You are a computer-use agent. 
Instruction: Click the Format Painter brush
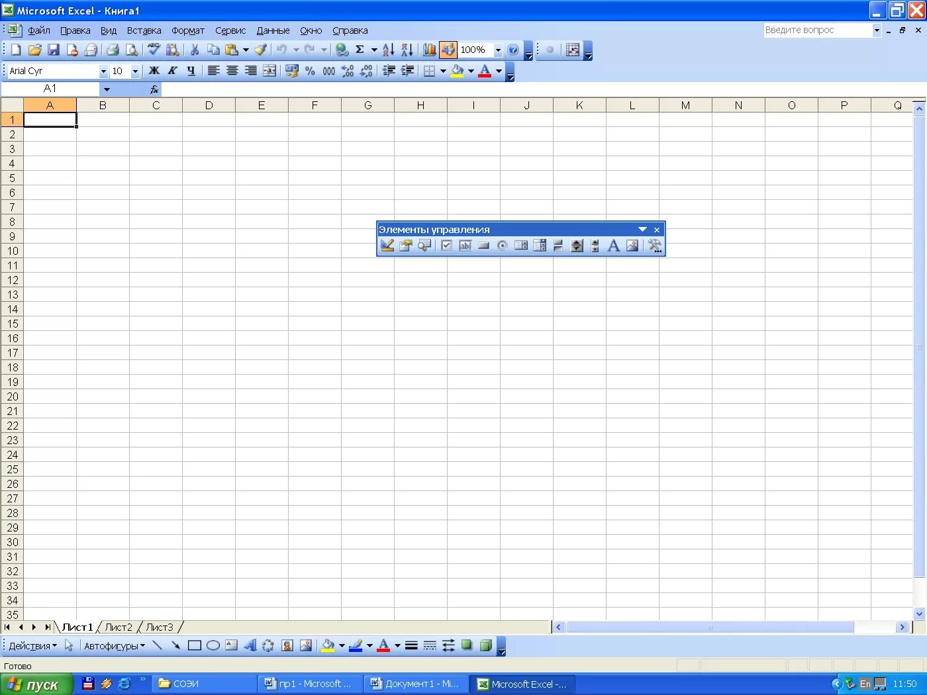tap(260, 50)
